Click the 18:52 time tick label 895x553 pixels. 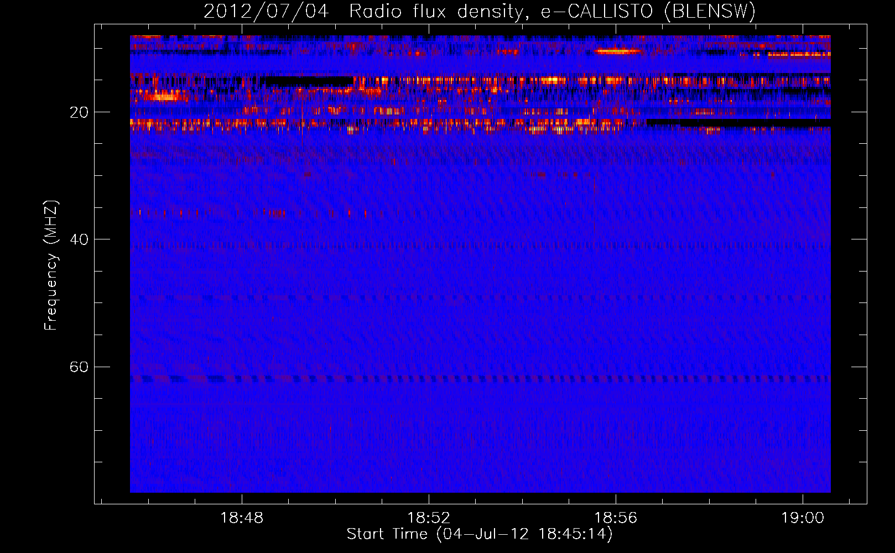(429, 518)
